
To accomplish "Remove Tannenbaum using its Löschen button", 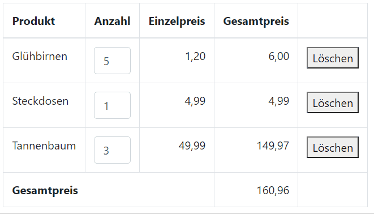I will coord(333,147).
